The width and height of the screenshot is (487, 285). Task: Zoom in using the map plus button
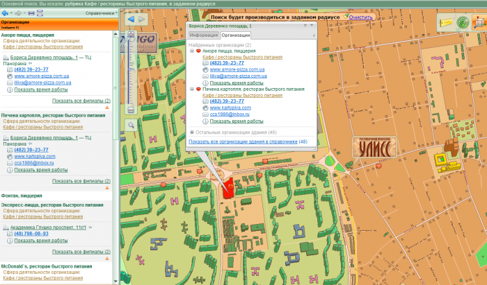[131, 35]
